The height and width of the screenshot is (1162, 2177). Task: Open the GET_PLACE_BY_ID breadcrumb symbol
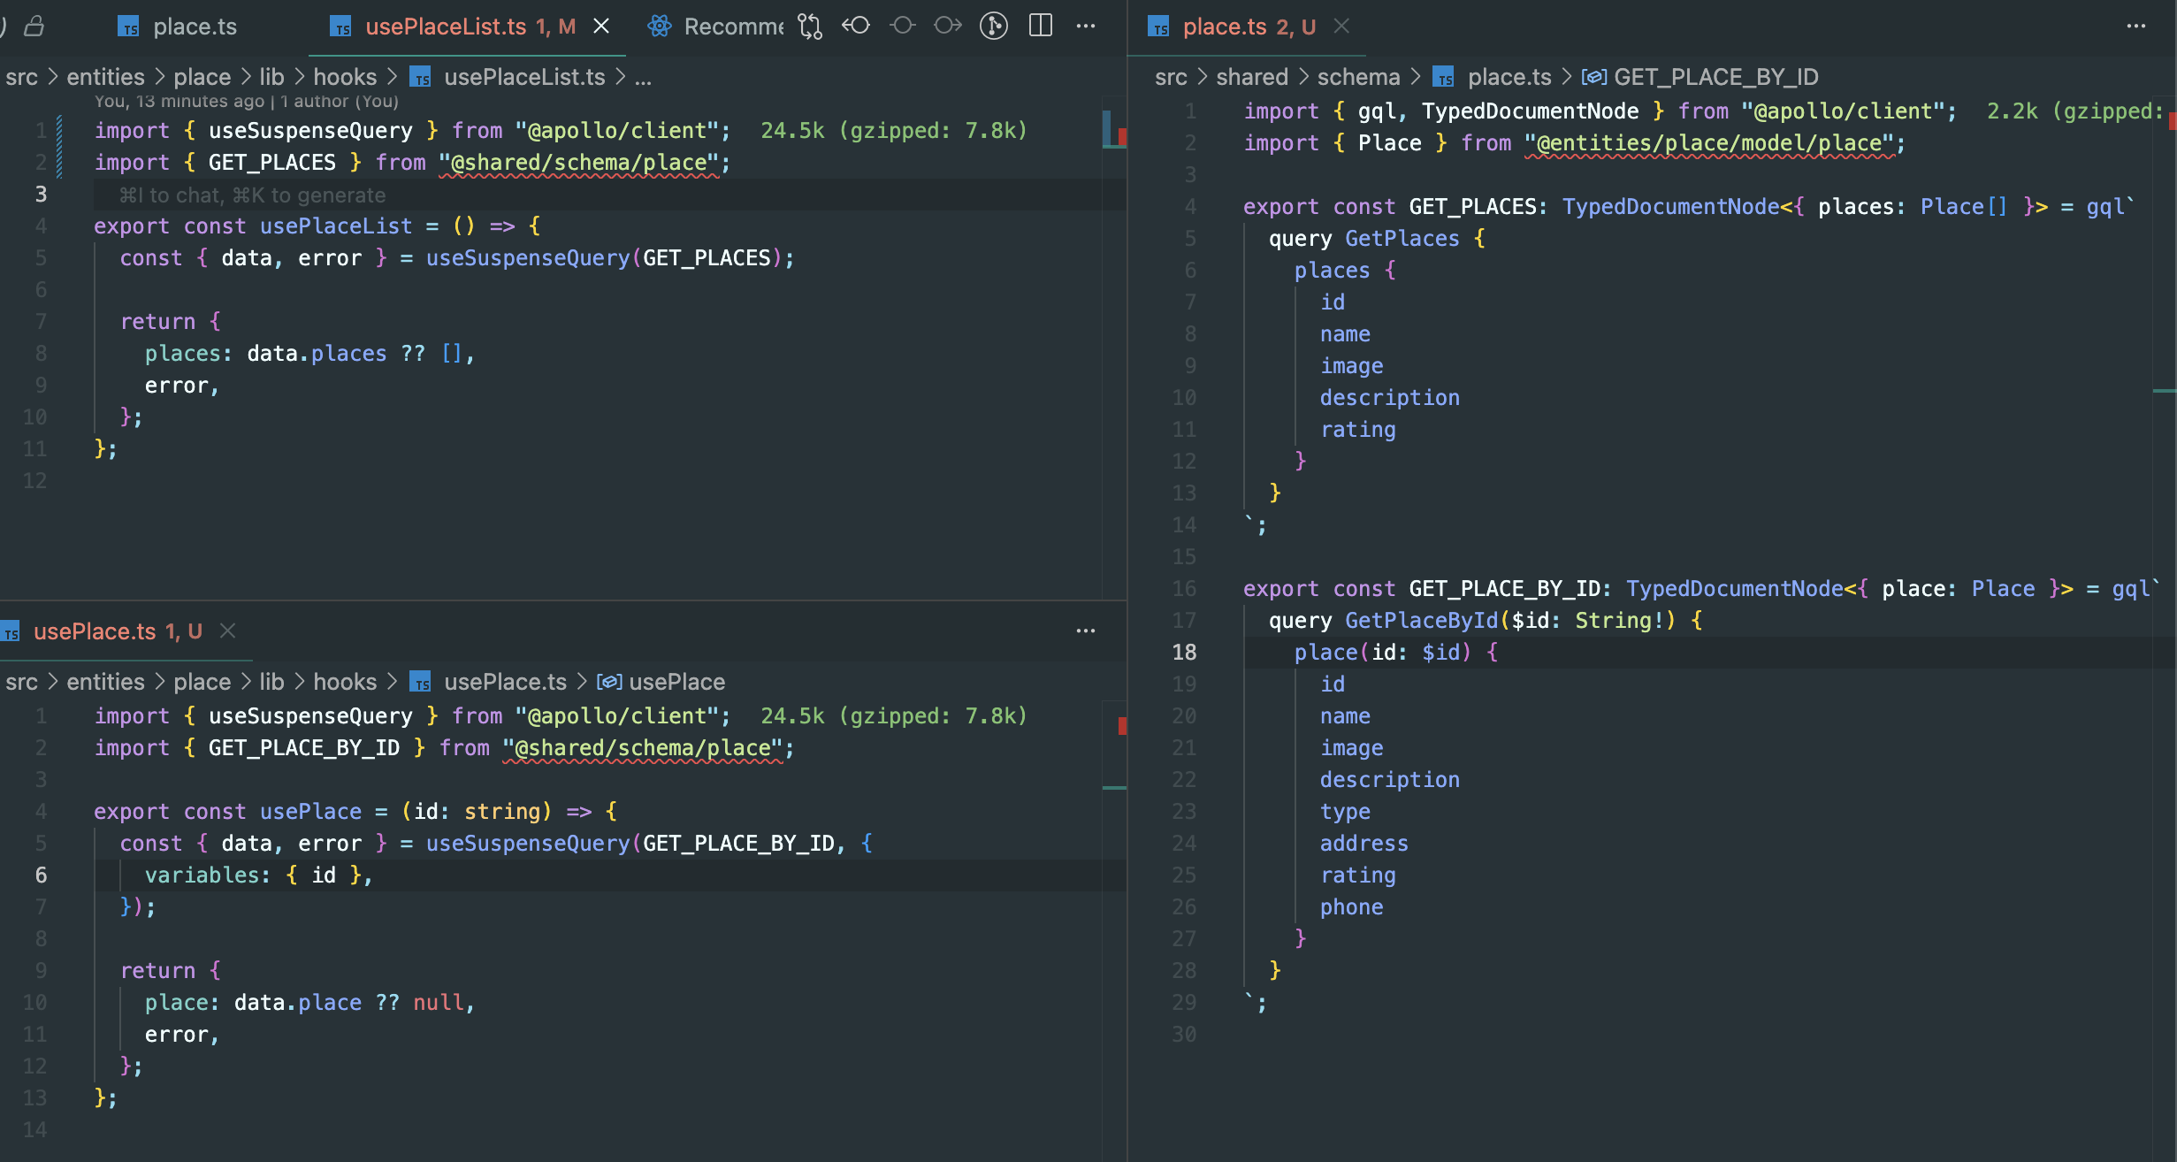point(1715,77)
